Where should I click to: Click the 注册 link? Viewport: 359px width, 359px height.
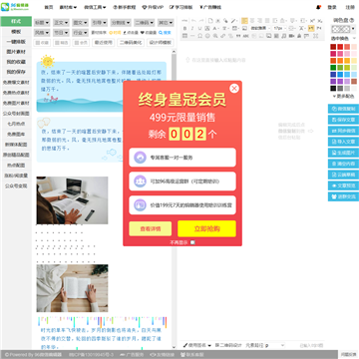pos(350,7)
